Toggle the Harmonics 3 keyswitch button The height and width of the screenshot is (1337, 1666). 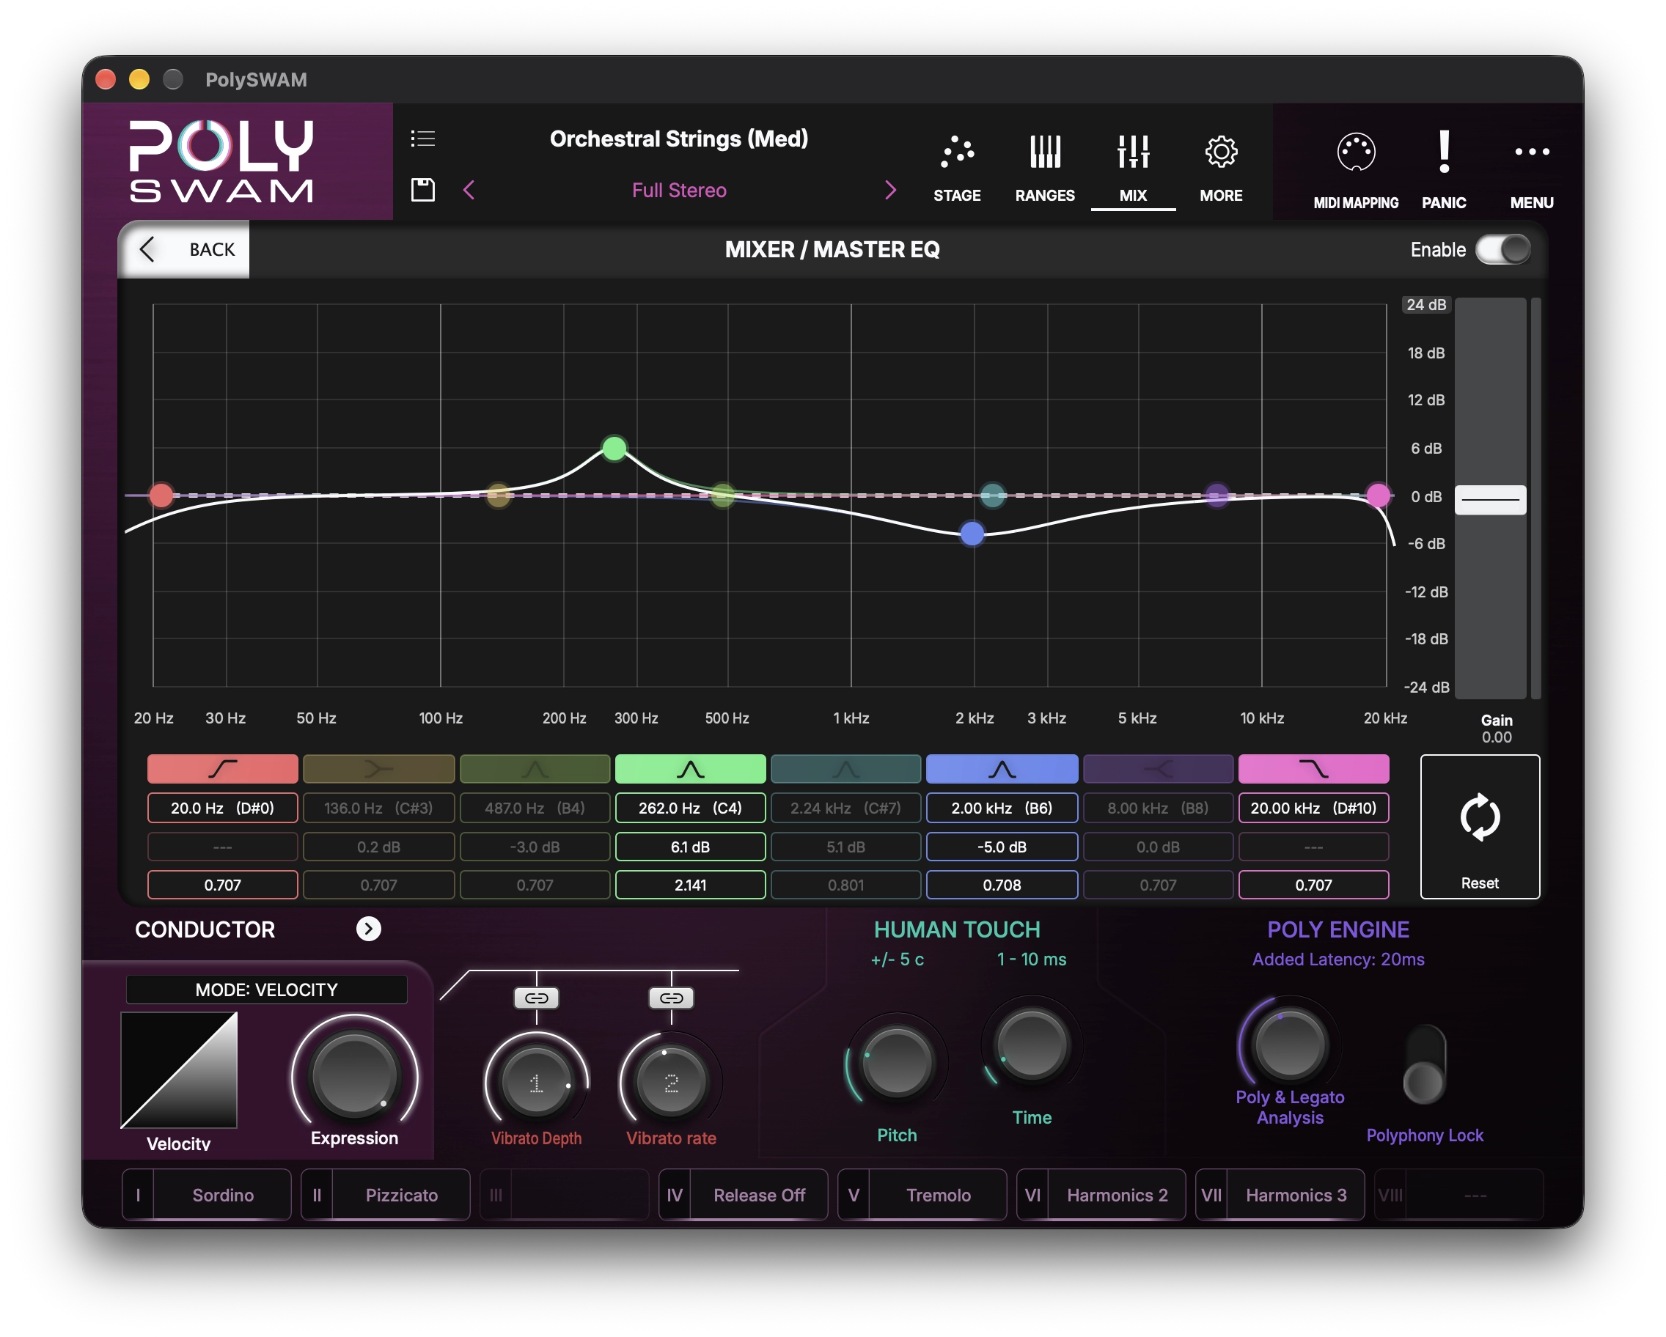[1280, 1195]
